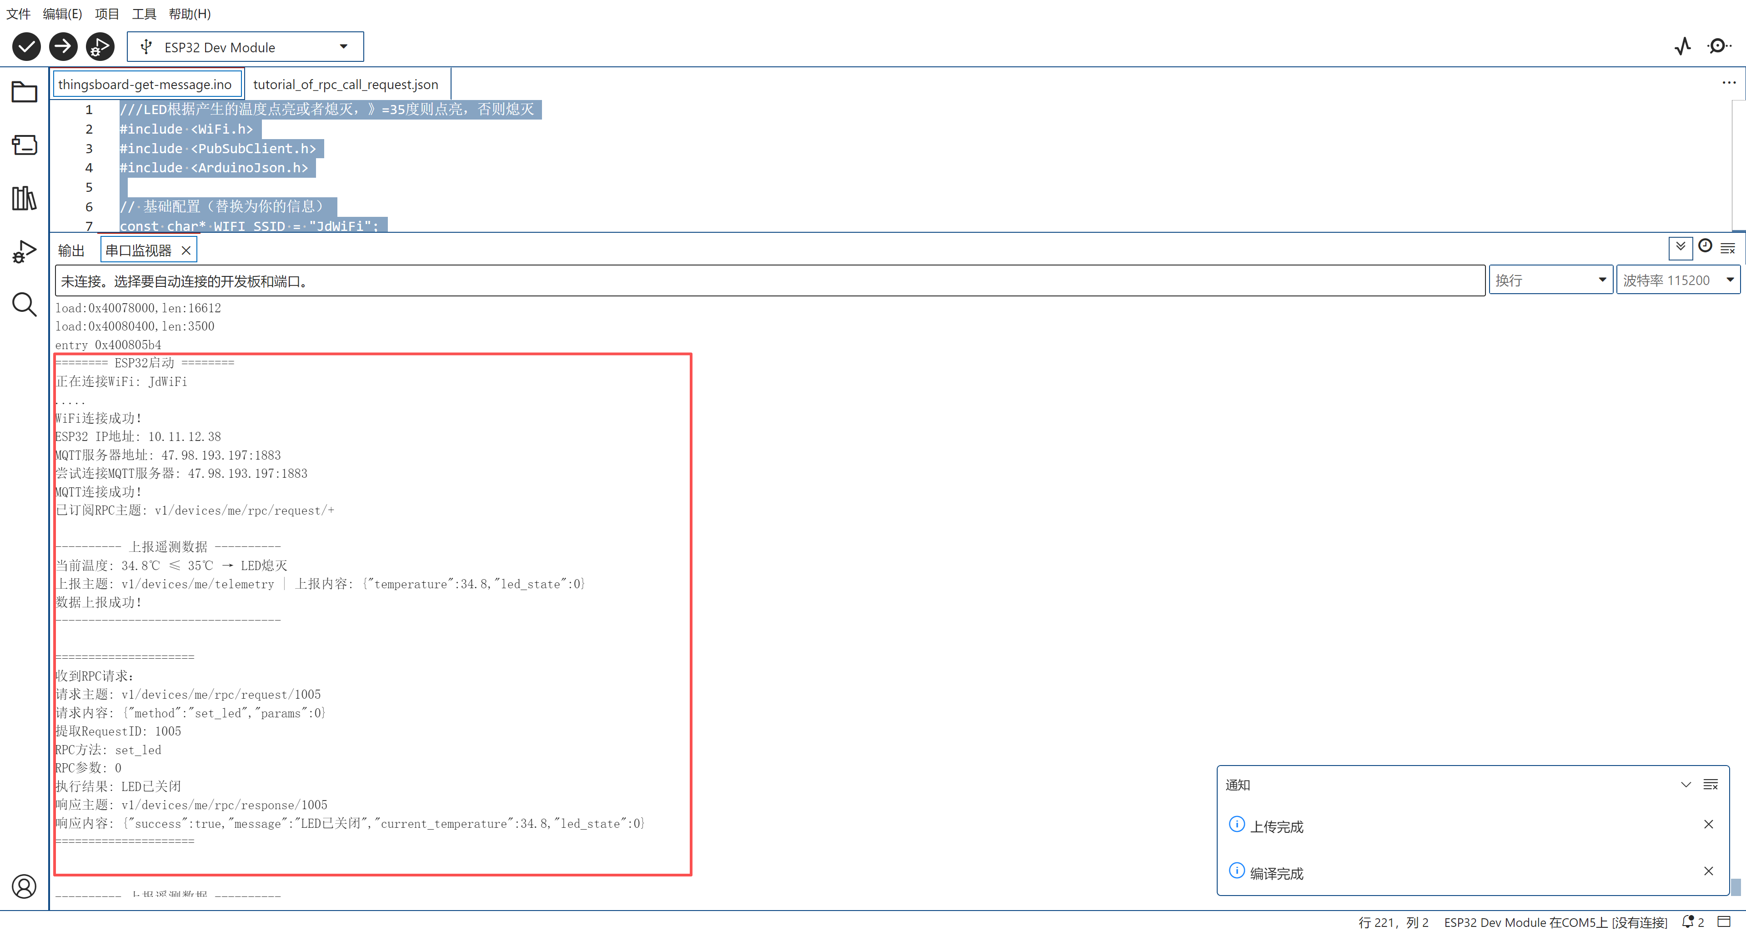
Task: Dismiss the 上传完成 notification
Action: click(x=1708, y=825)
